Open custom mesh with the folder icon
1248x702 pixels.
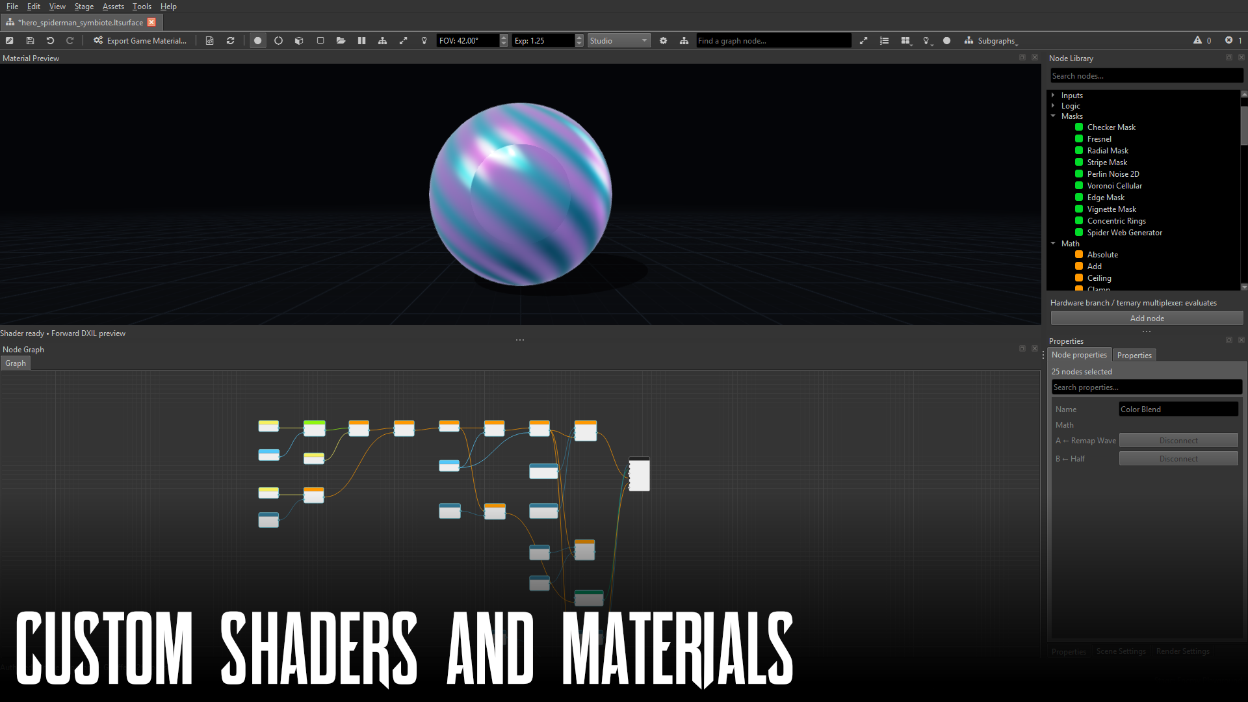341,40
